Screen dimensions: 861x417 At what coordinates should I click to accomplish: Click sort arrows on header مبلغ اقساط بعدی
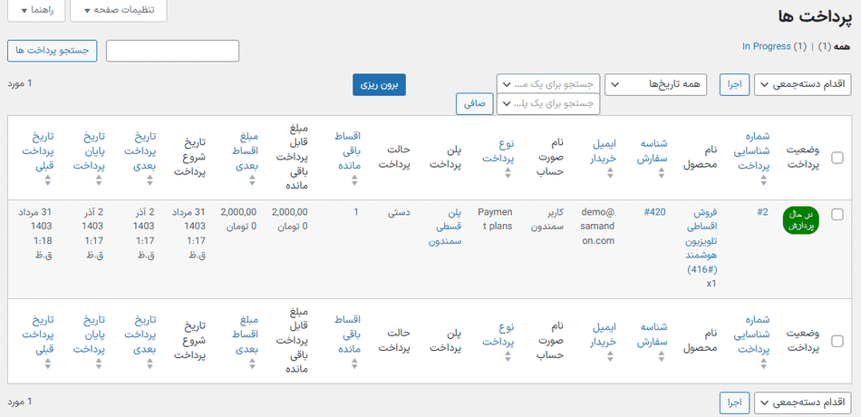252,180
